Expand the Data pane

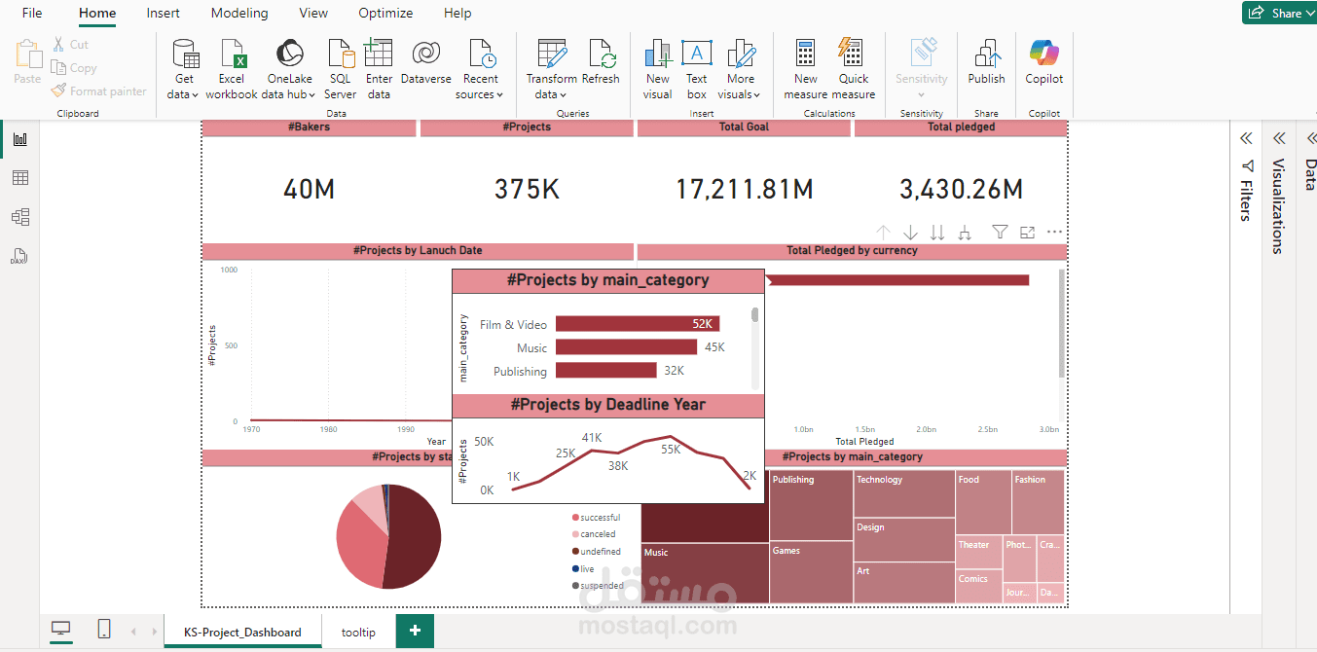[1310, 139]
